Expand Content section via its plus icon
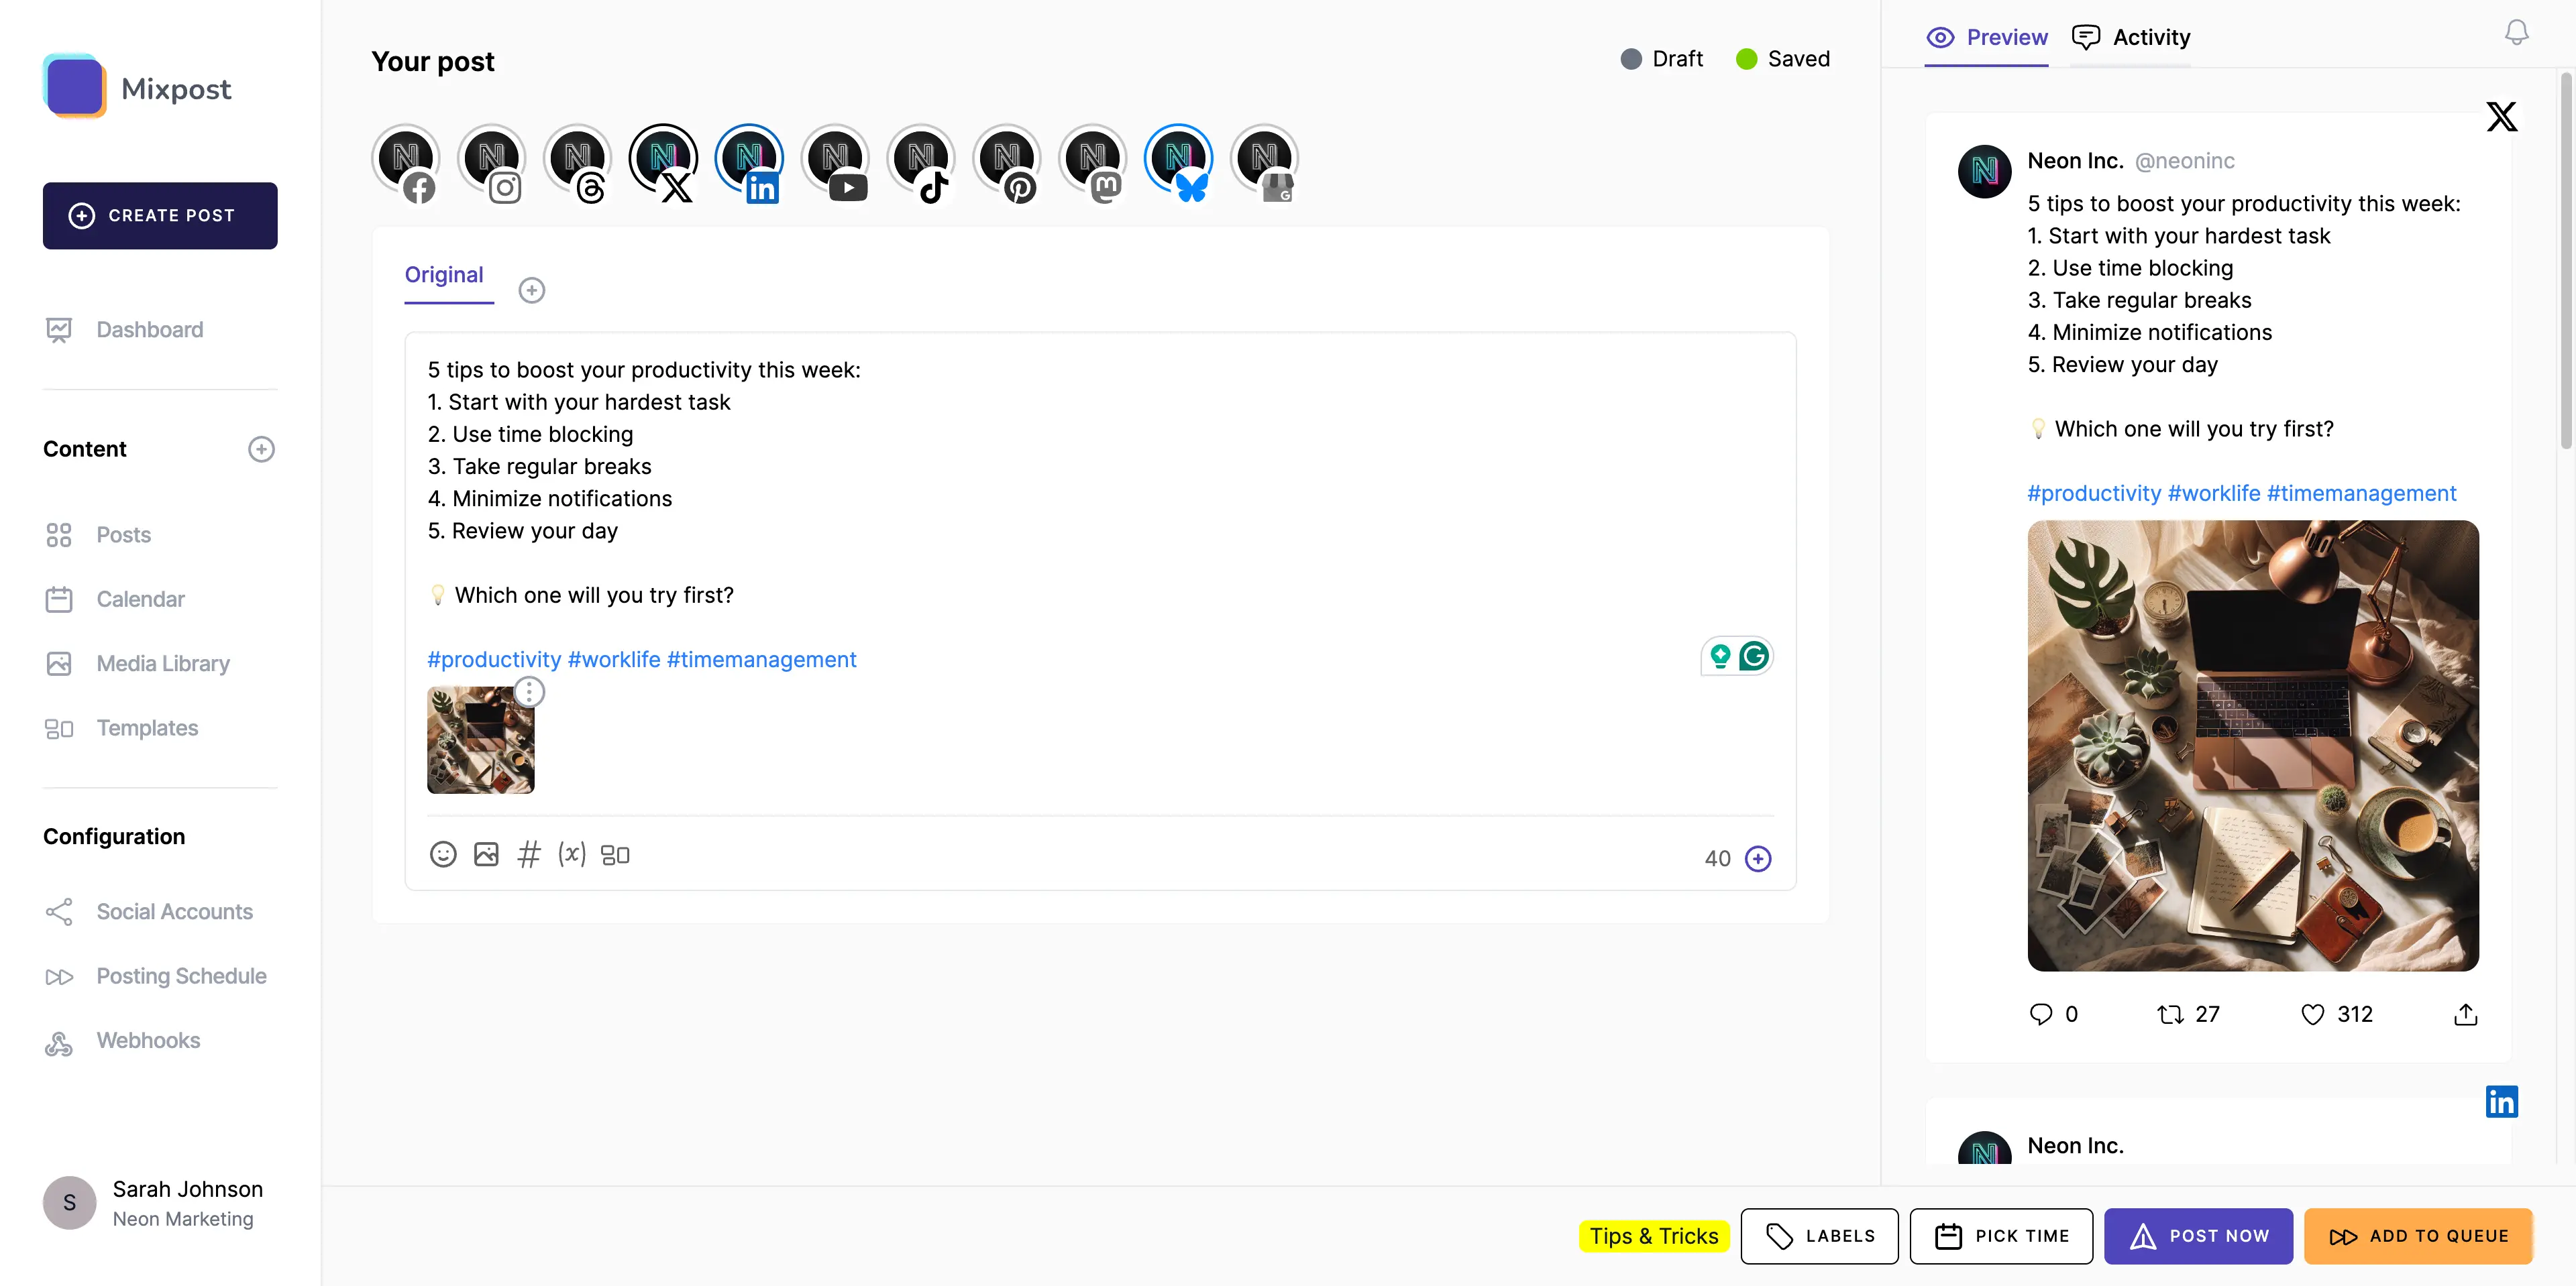This screenshot has width=2576, height=1286. click(261, 449)
